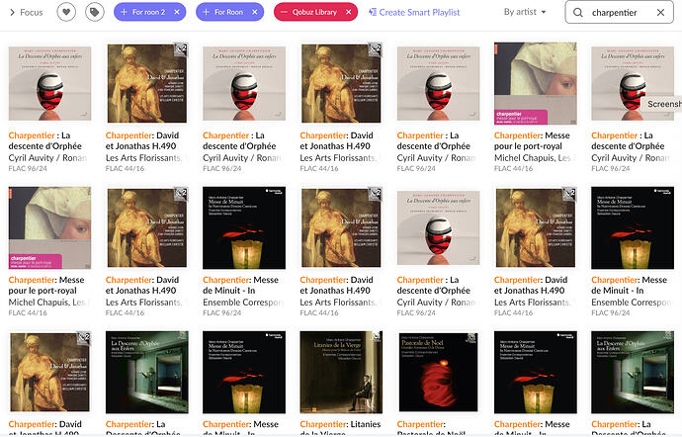This screenshot has height=437, width=682.
Task: Expand the Focus panel chevron
Action: pyautogui.click(x=12, y=12)
